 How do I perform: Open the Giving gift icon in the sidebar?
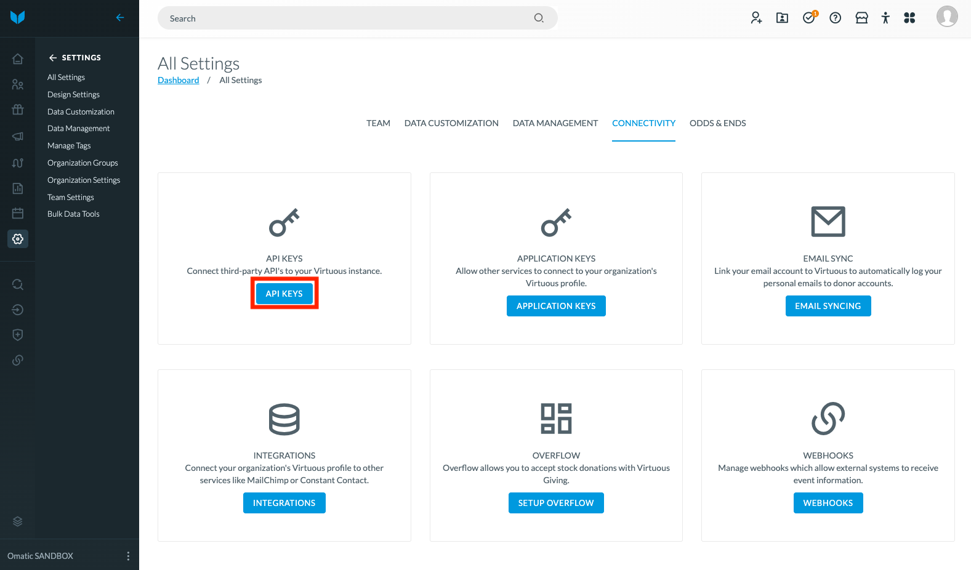tap(18, 110)
